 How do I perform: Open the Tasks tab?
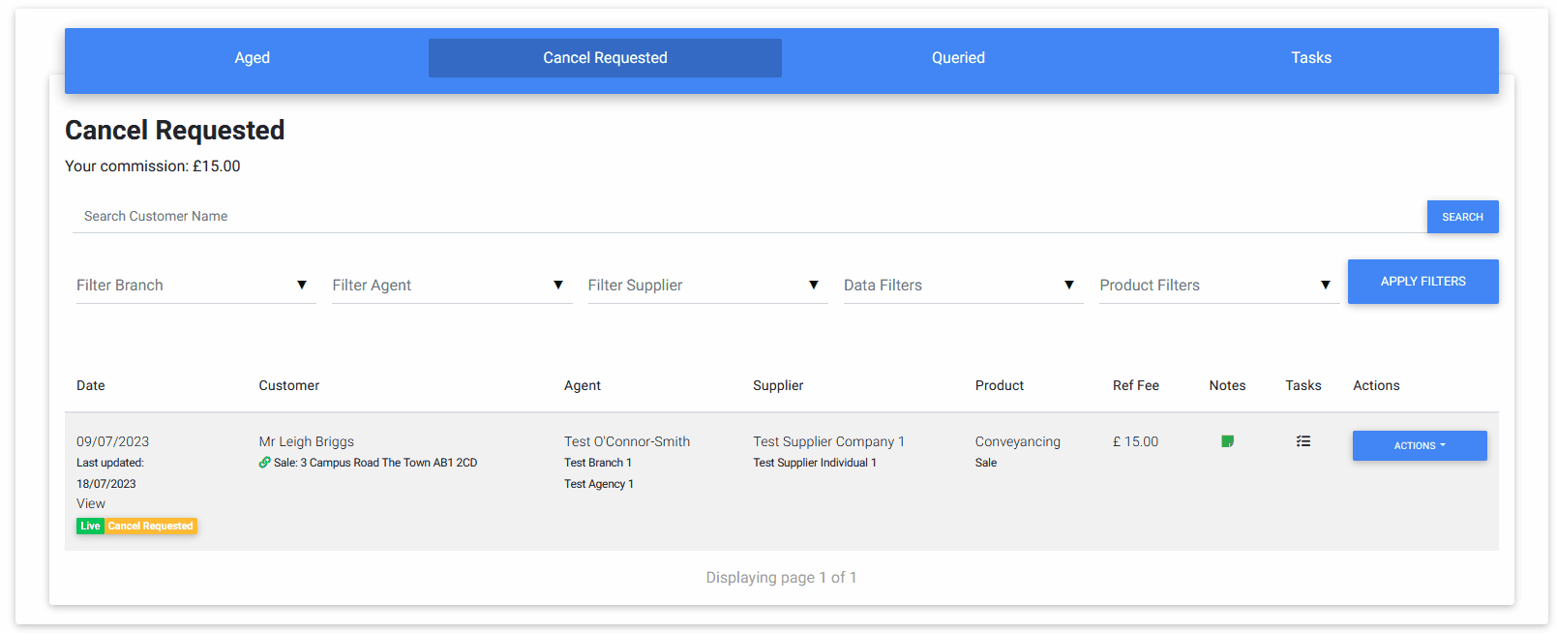coord(1310,58)
